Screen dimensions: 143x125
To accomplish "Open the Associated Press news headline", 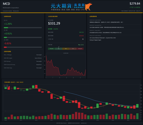I will pyautogui.click(x=107, y=27).
